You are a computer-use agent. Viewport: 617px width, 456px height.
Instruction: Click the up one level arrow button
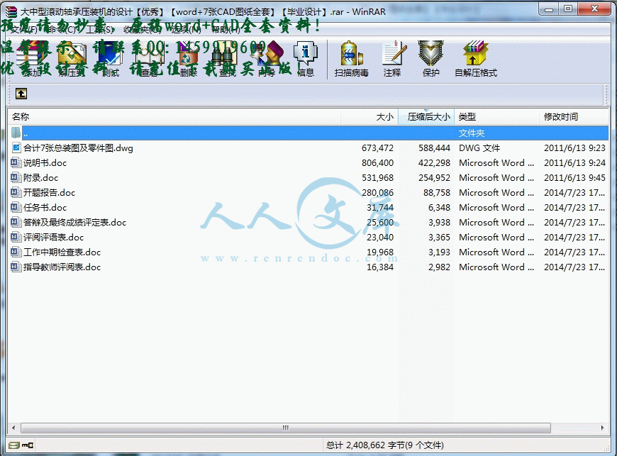21,94
